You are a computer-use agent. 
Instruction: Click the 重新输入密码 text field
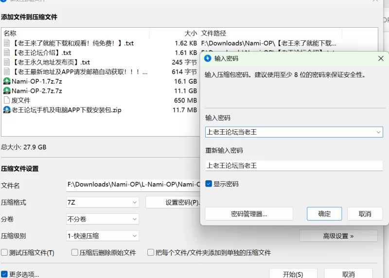pyautogui.click(x=294, y=166)
